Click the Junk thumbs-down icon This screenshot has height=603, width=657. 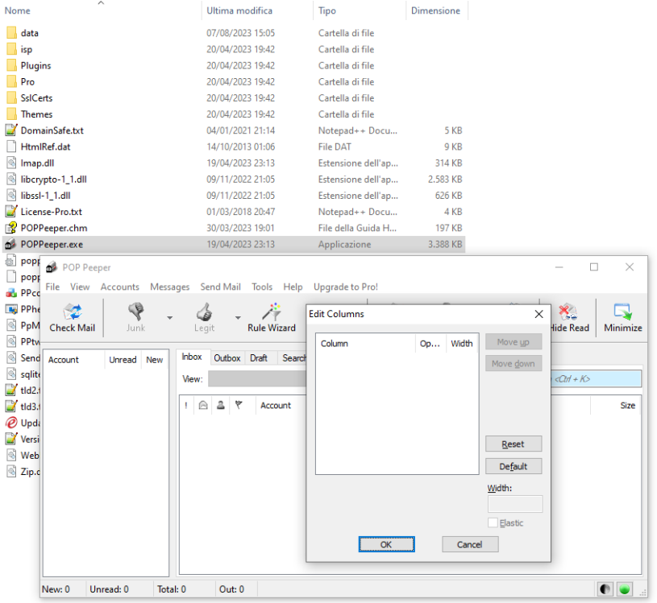coord(135,312)
